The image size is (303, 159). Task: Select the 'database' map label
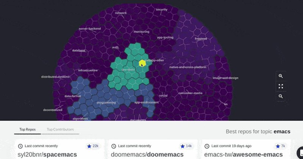click(x=79, y=50)
